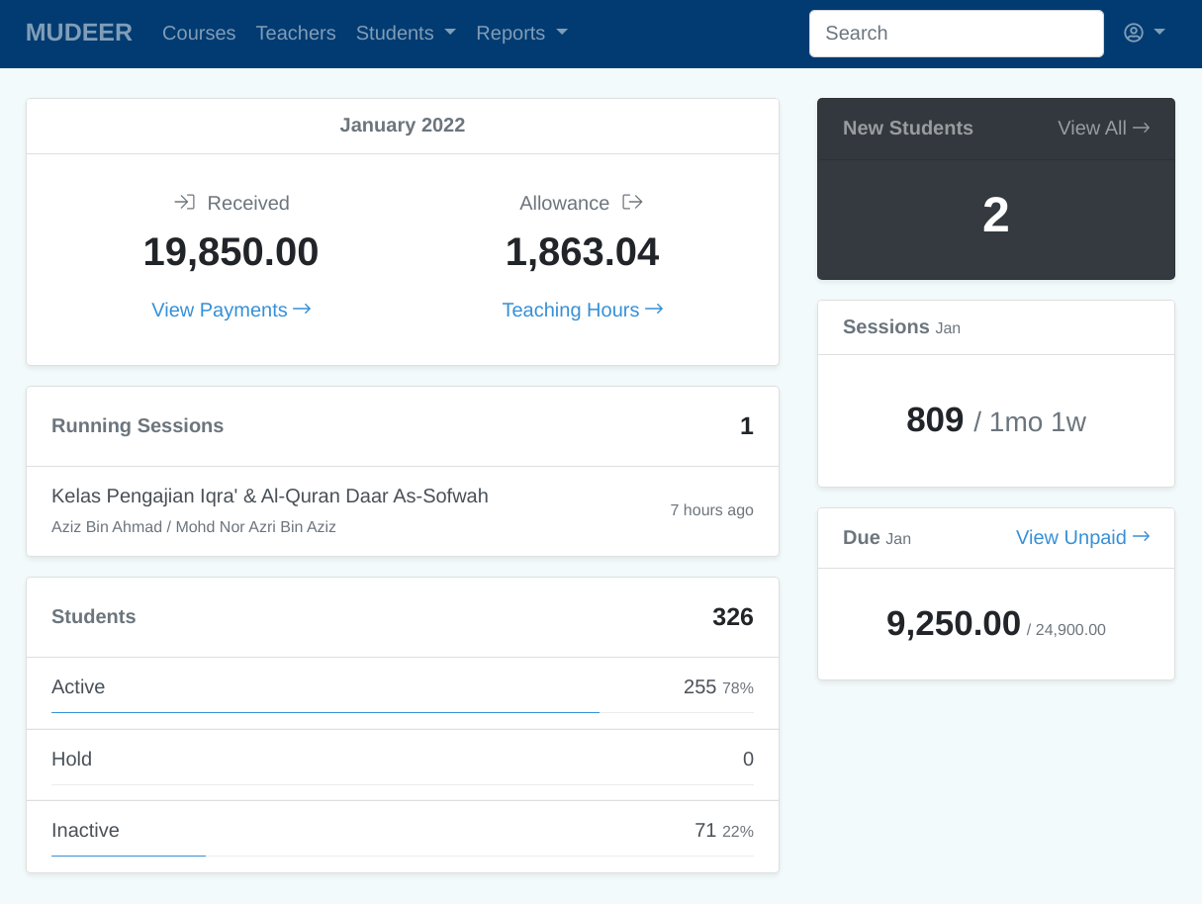Click the user account avatar icon
This screenshot has height=904, width=1202.
tap(1134, 33)
